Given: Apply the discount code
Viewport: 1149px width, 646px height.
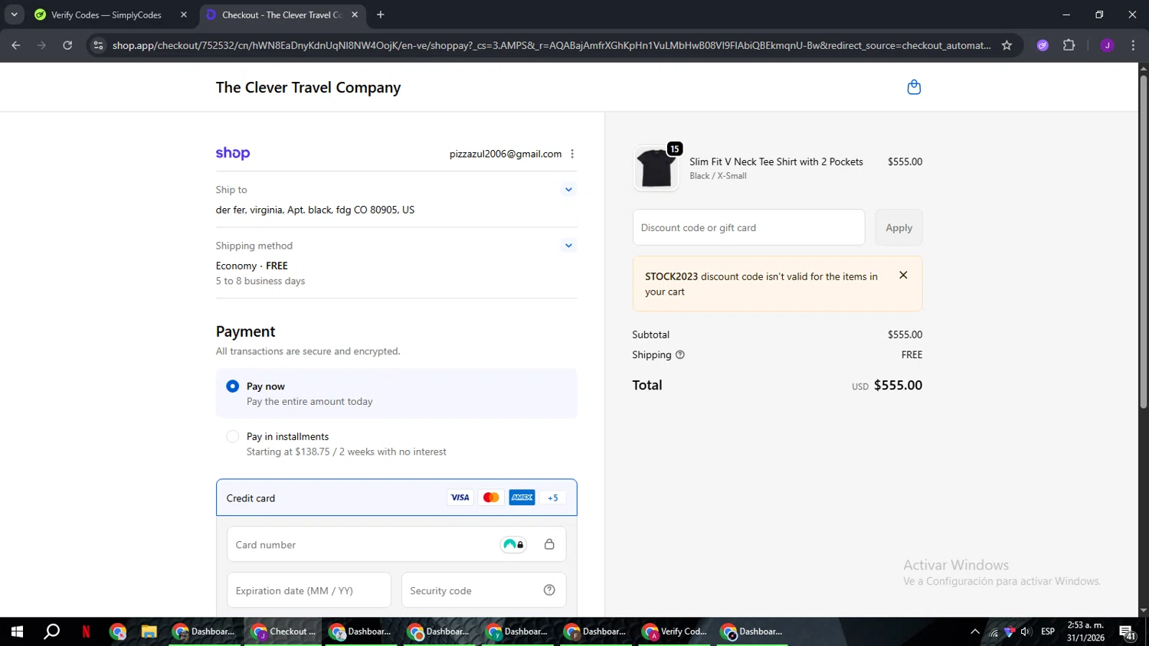Looking at the screenshot, I should coord(899,227).
